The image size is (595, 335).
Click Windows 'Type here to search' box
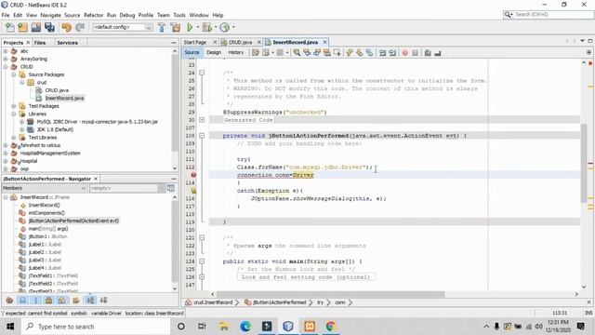pos(95,327)
